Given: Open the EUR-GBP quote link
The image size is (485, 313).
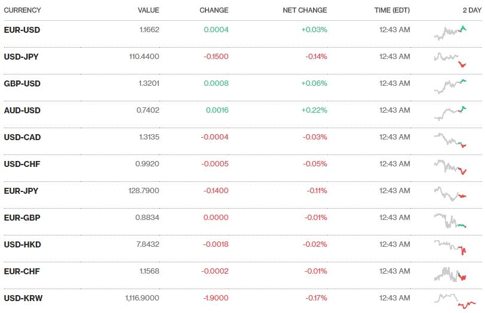Looking at the screenshot, I should 22,218.
